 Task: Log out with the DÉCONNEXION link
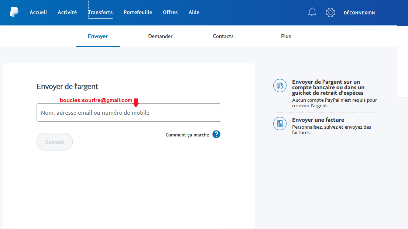[x=359, y=13]
